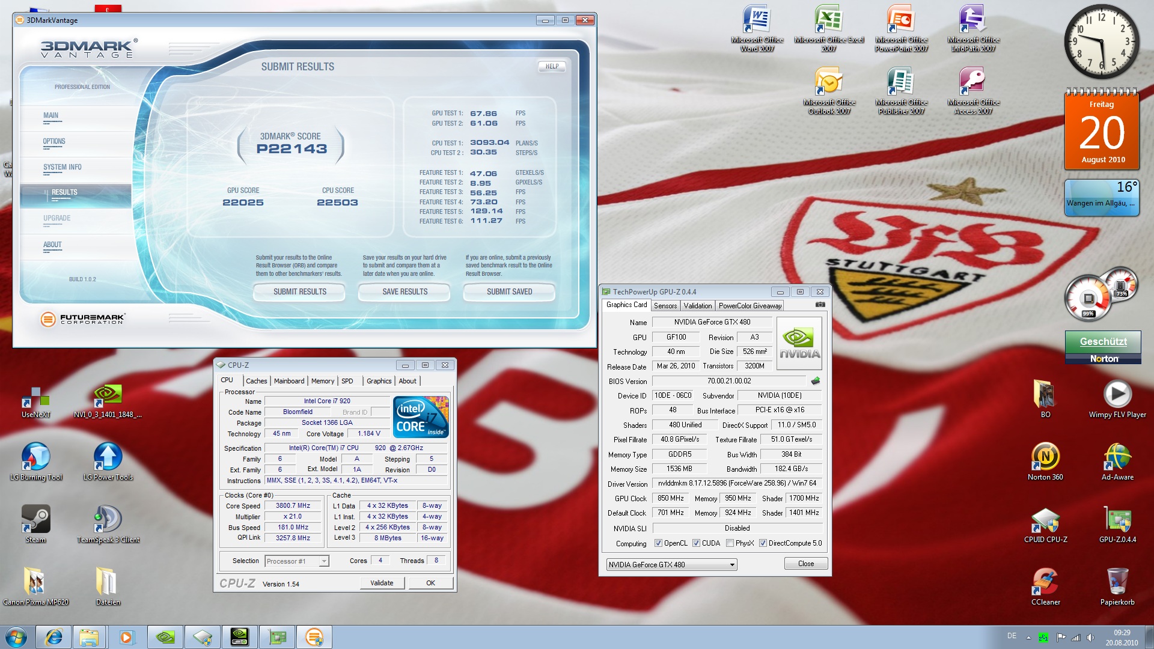Open Validation tab in GPU-Z
The height and width of the screenshot is (649, 1154).
click(x=698, y=306)
